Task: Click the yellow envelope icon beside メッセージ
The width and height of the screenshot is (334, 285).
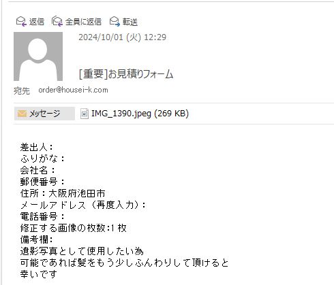Action: pos(22,114)
